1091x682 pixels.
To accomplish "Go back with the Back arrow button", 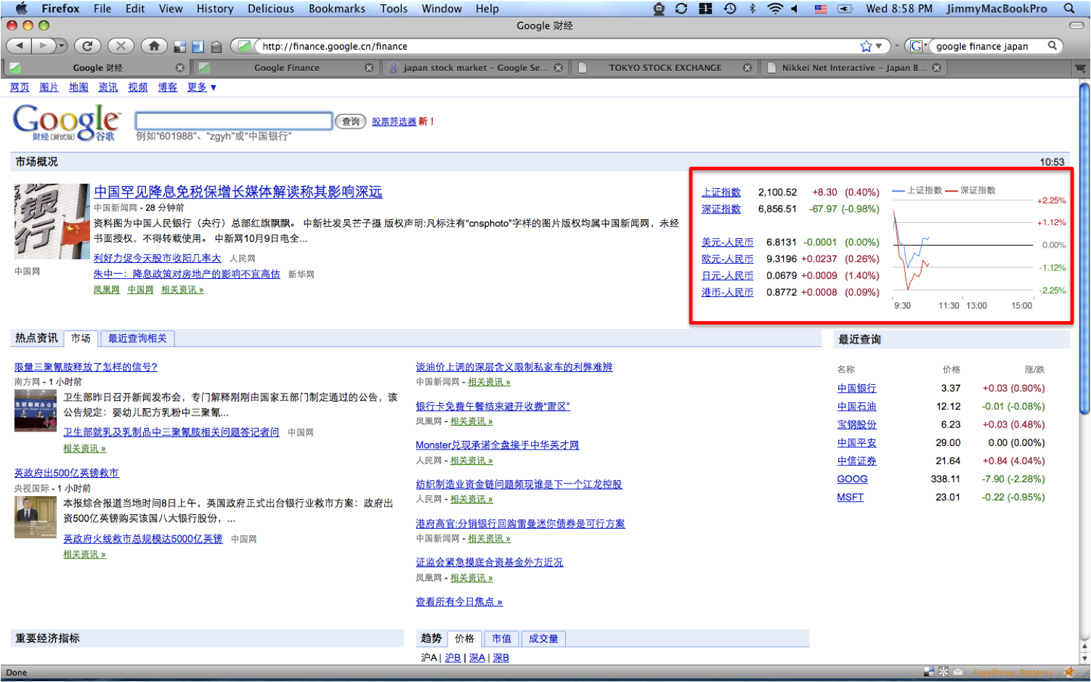I will pyautogui.click(x=19, y=46).
